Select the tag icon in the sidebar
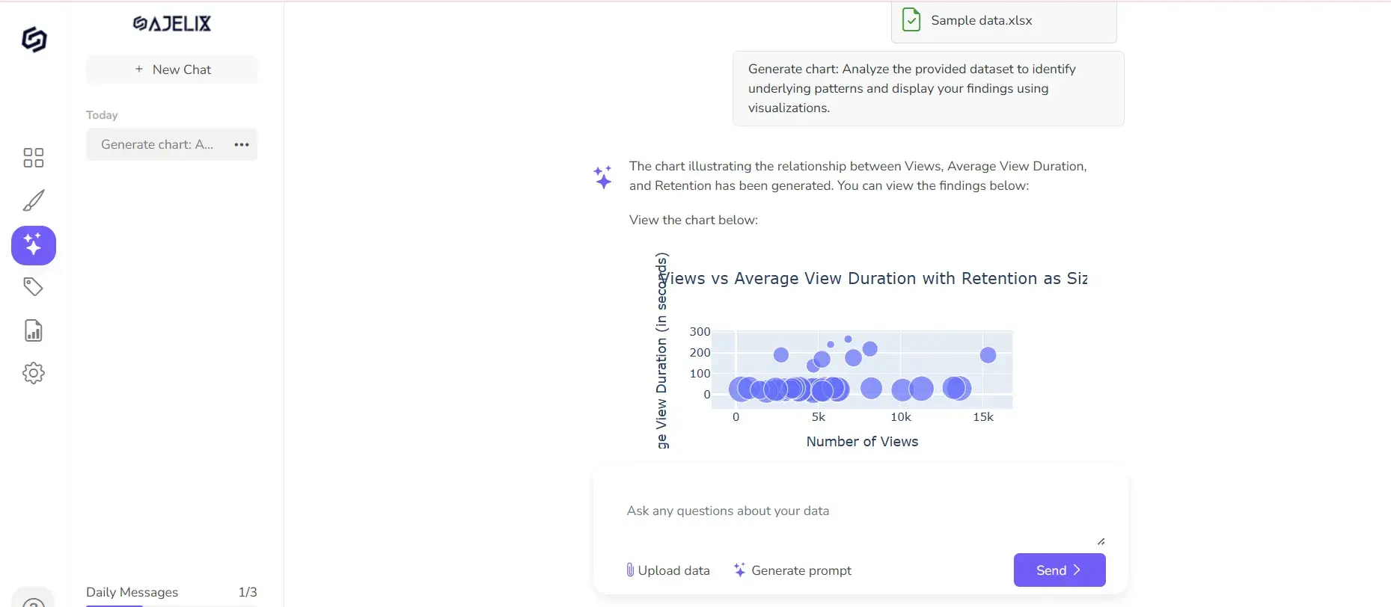 coord(34,286)
